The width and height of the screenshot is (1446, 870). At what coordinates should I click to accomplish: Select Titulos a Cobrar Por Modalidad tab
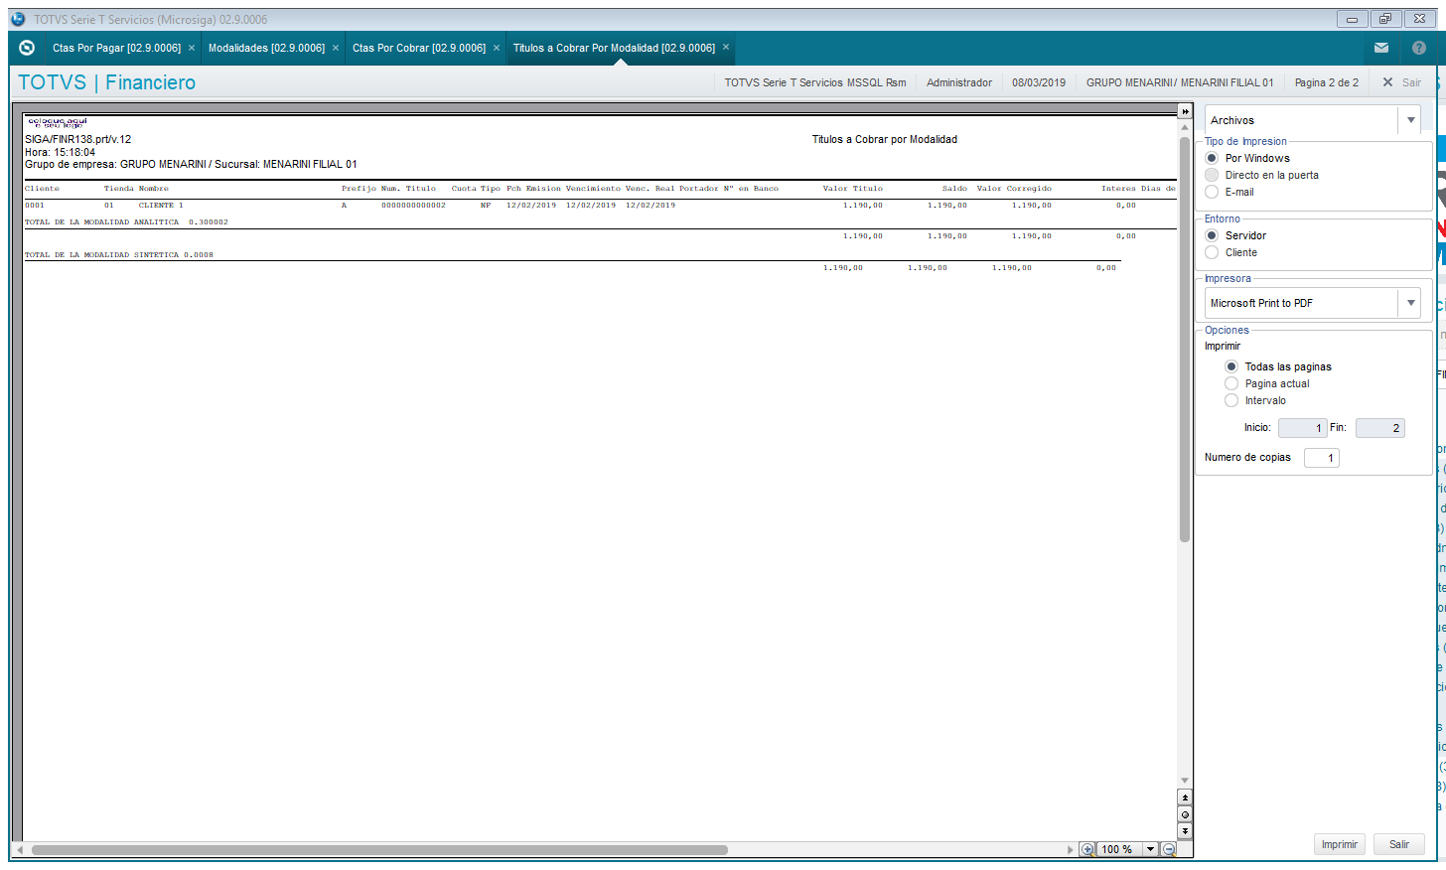[x=614, y=48]
